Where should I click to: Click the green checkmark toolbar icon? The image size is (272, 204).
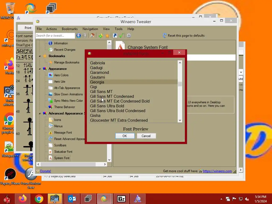coord(121,36)
